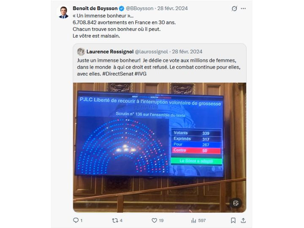Click the blue verified badge
304x228 pixels.
tap(122, 8)
